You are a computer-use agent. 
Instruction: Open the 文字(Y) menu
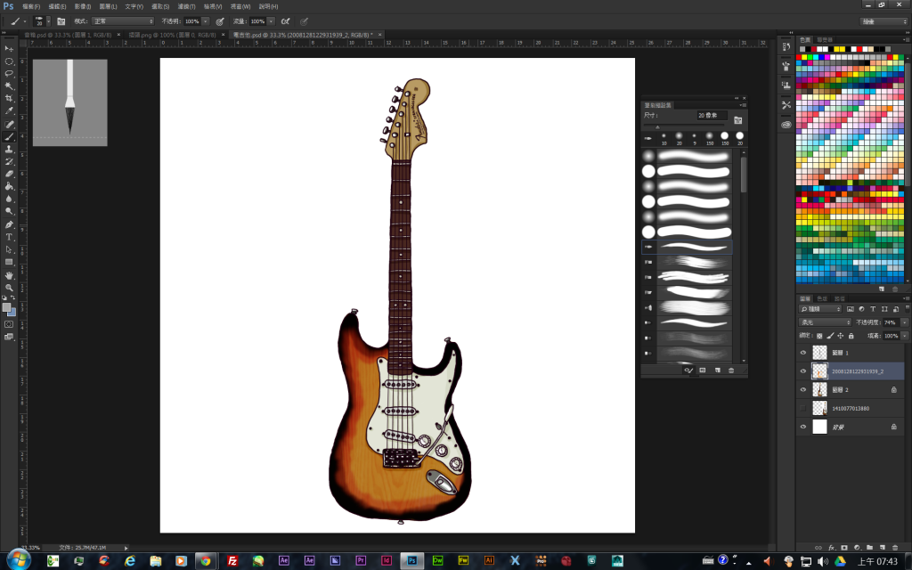134,6
